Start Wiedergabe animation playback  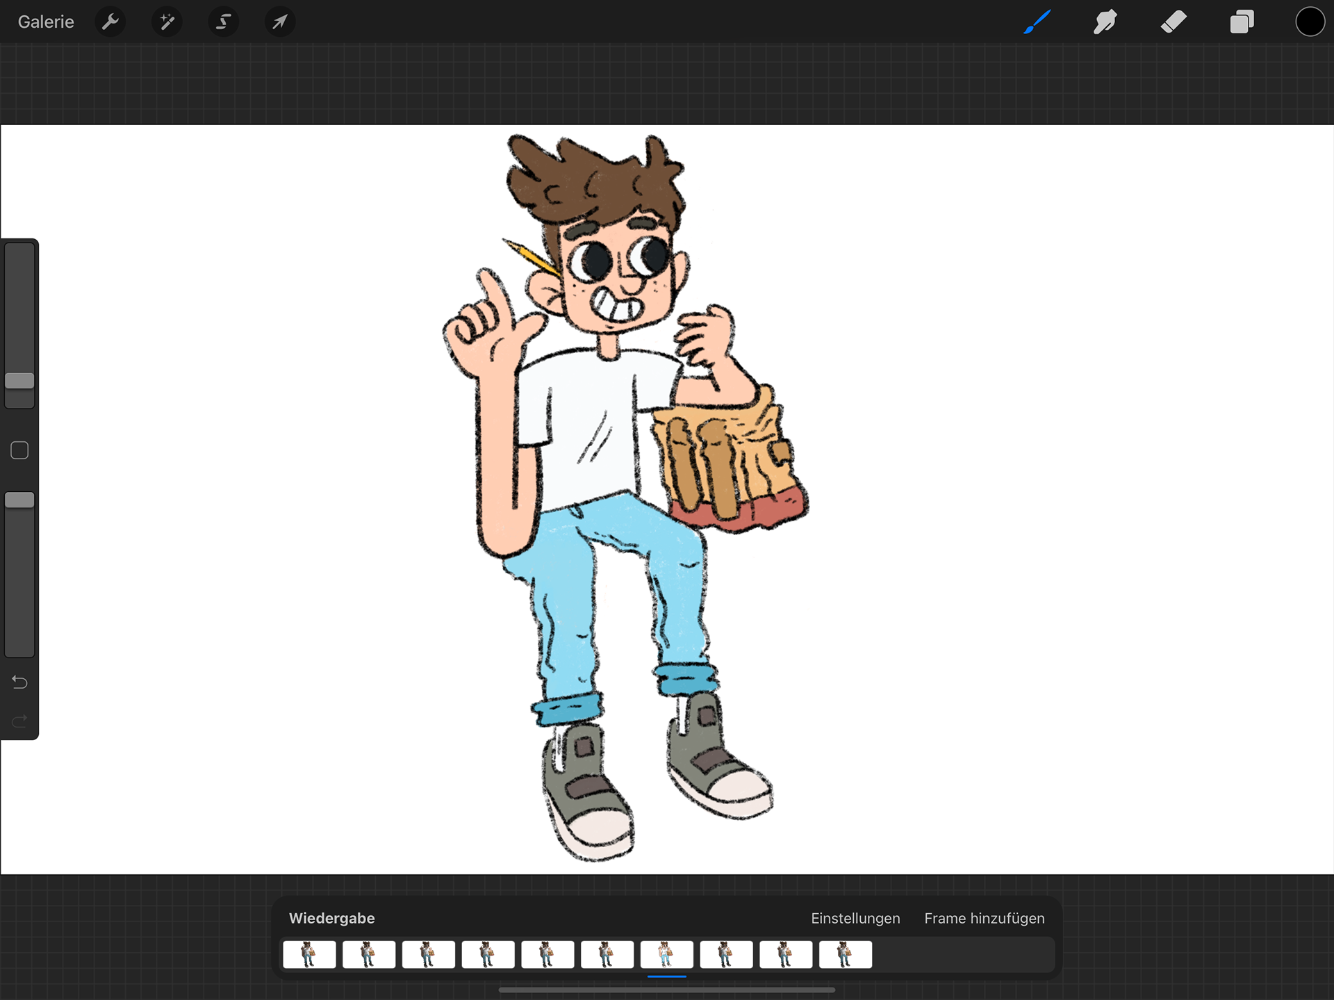pos(331,918)
